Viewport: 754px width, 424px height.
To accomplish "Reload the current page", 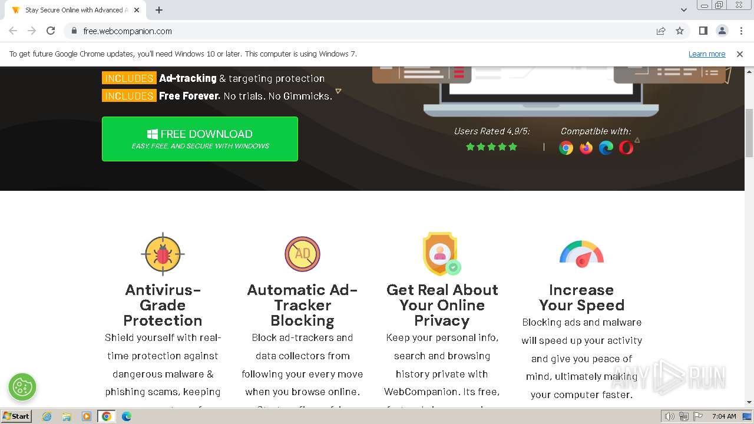I will pos(51,31).
